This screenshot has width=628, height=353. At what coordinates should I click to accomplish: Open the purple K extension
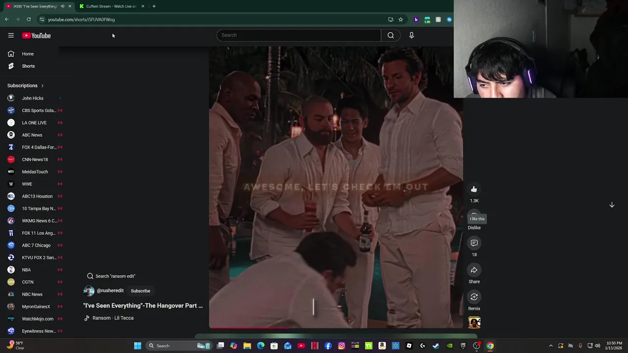pyautogui.click(x=417, y=20)
